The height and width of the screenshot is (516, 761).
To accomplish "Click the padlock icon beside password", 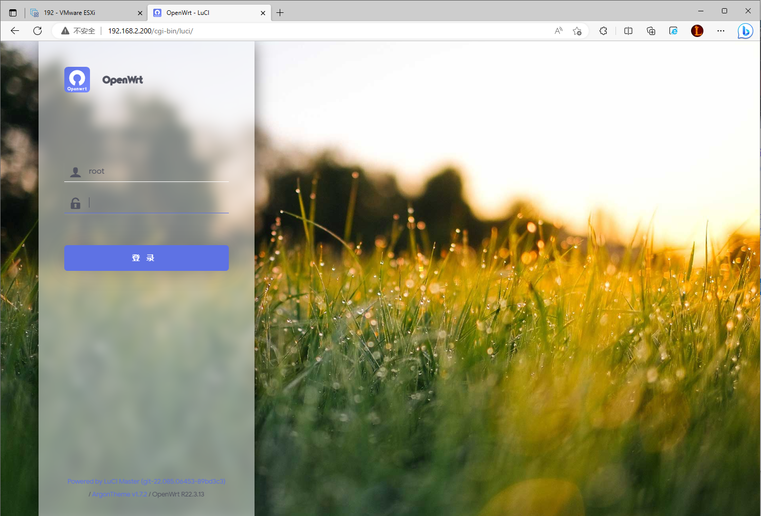I will pyautogui.click(x=76, y=204).
